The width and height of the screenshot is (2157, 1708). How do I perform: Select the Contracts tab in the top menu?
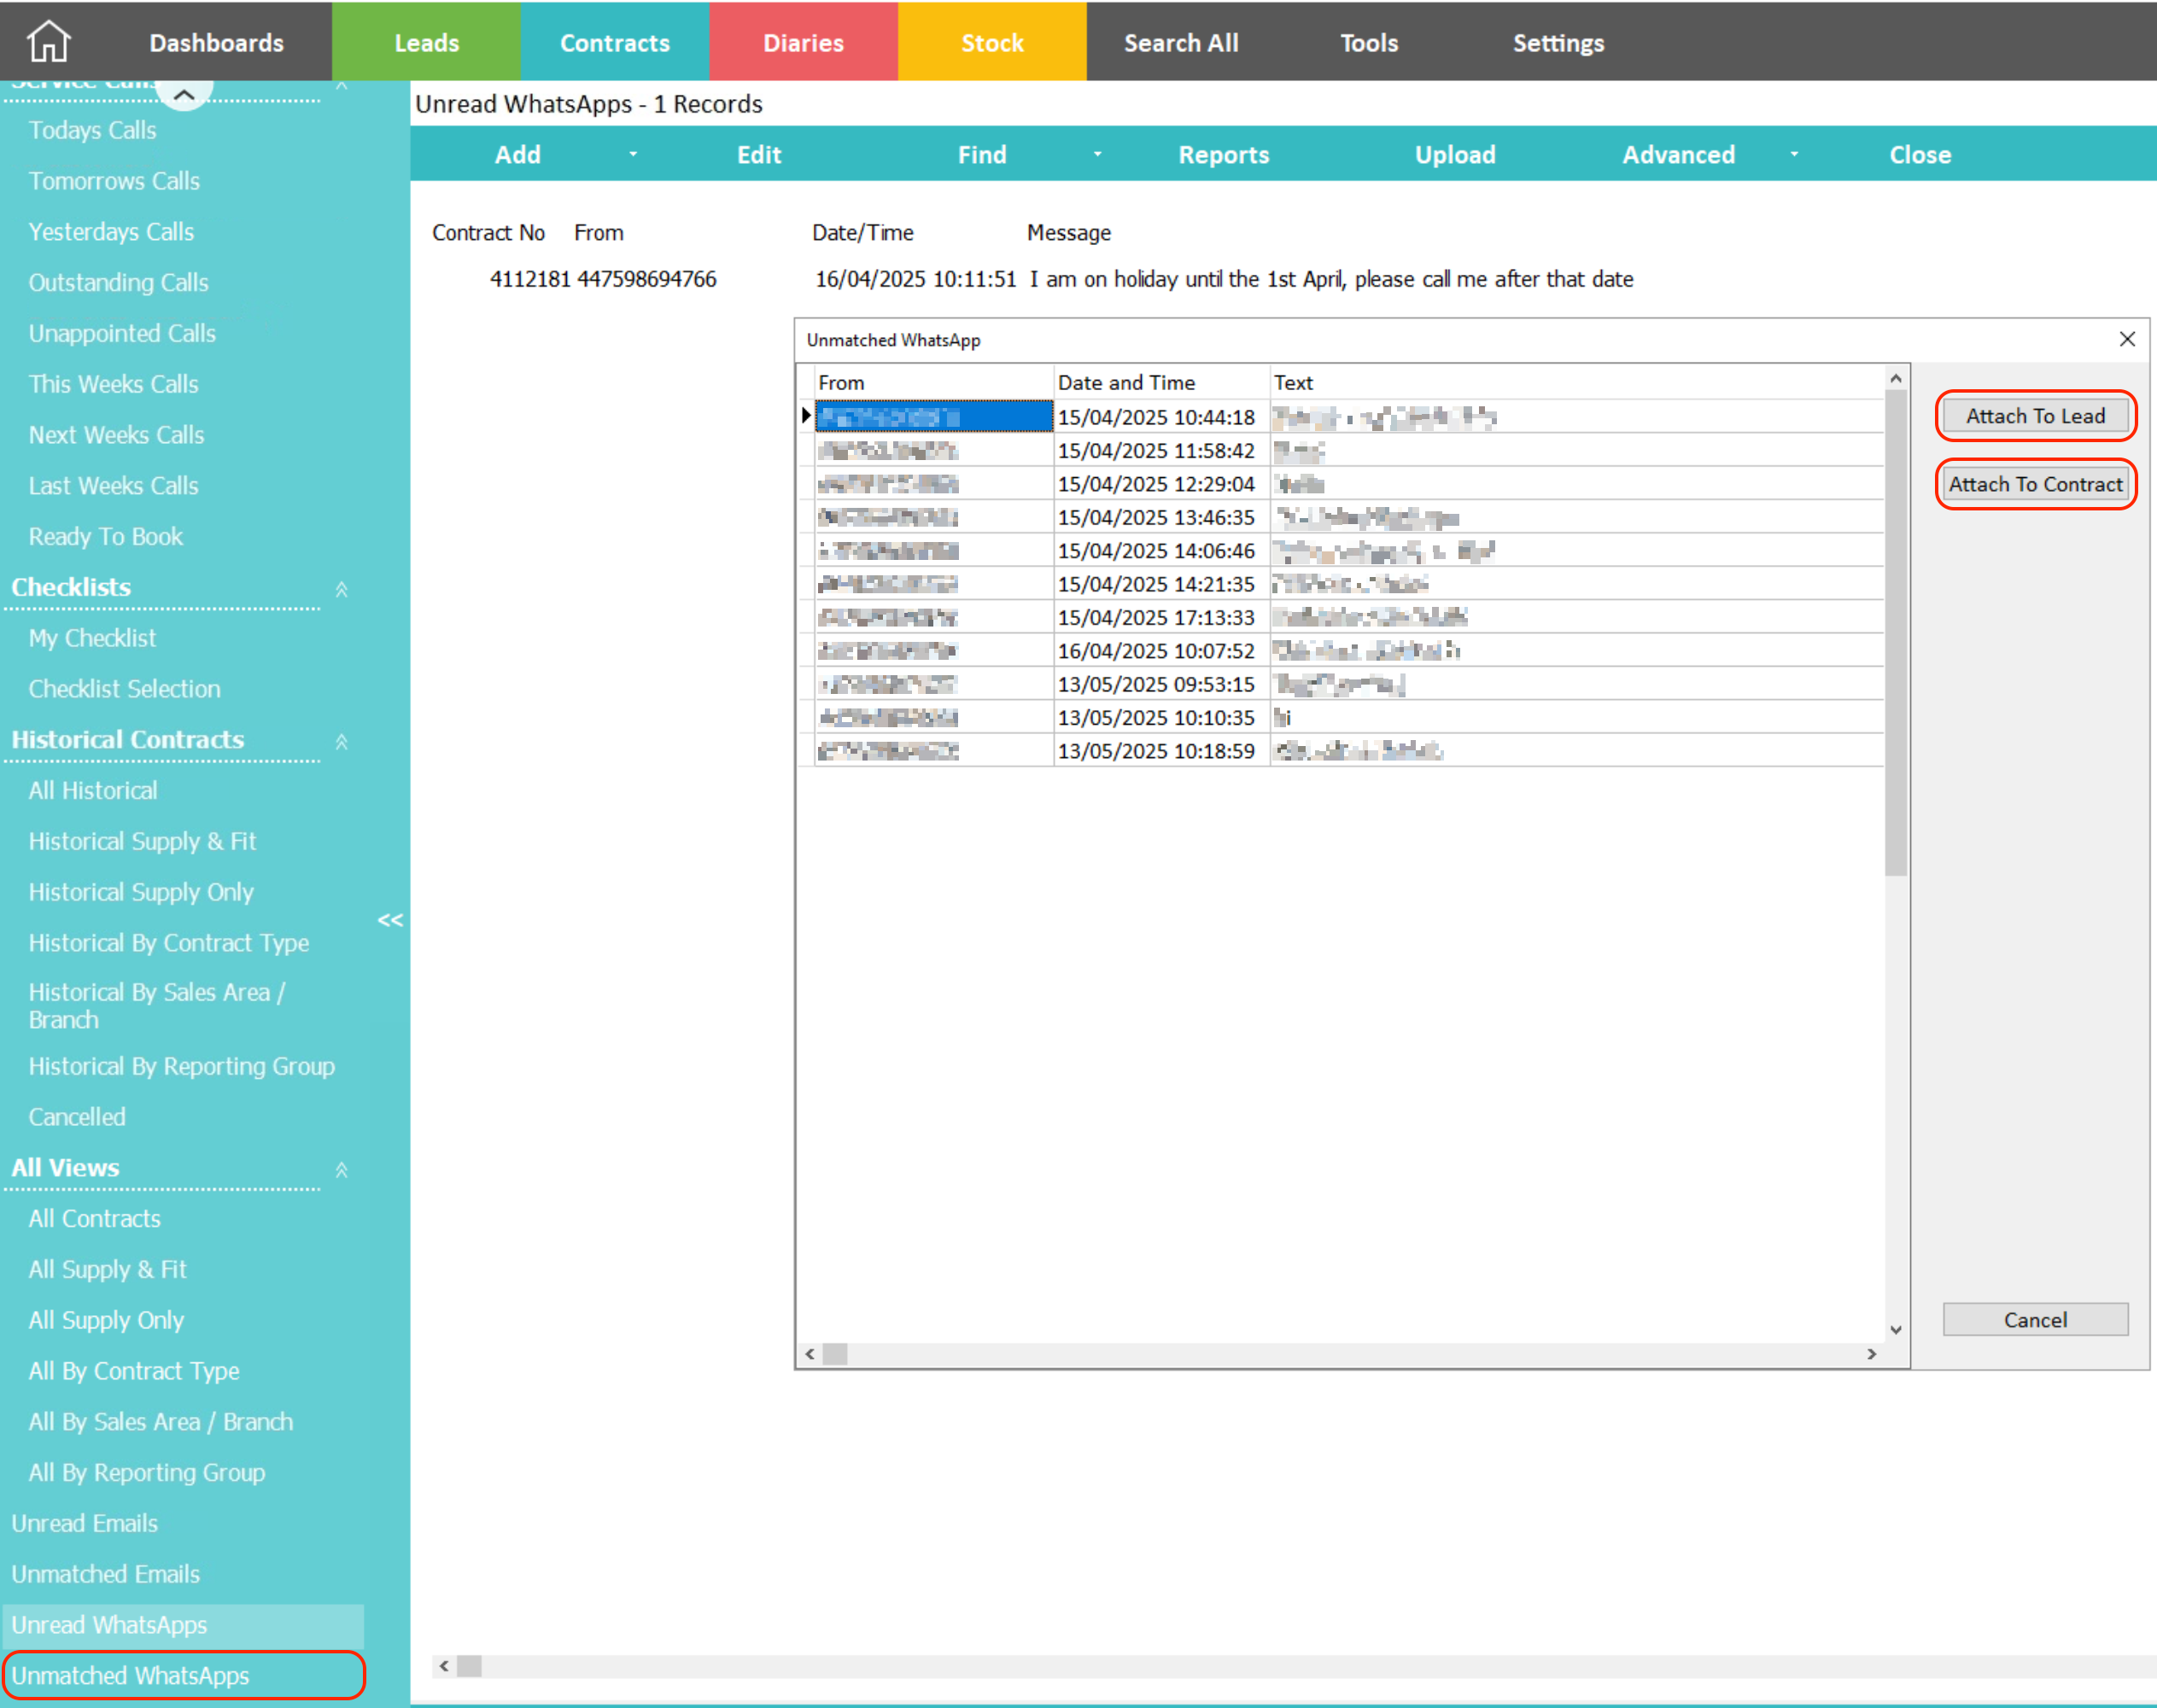click(614, 41)
